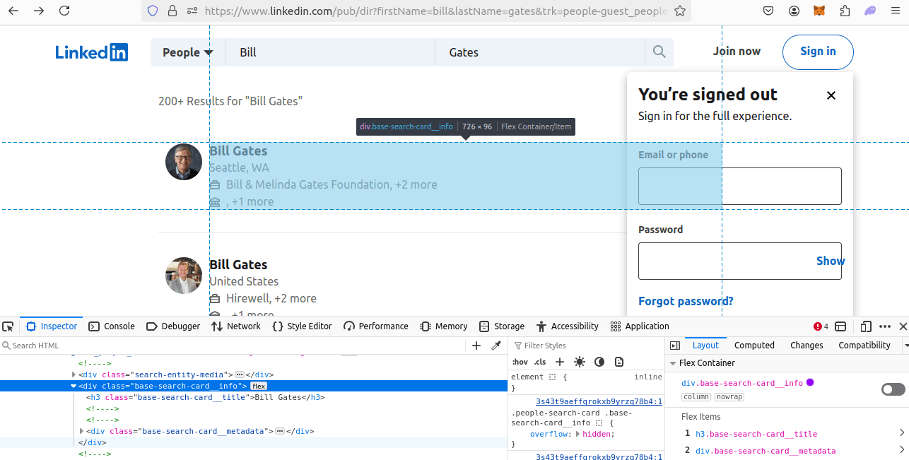Open the site permissions icon in address bar
This screenshot has width=909, height=460.
(x=192, y=11)
